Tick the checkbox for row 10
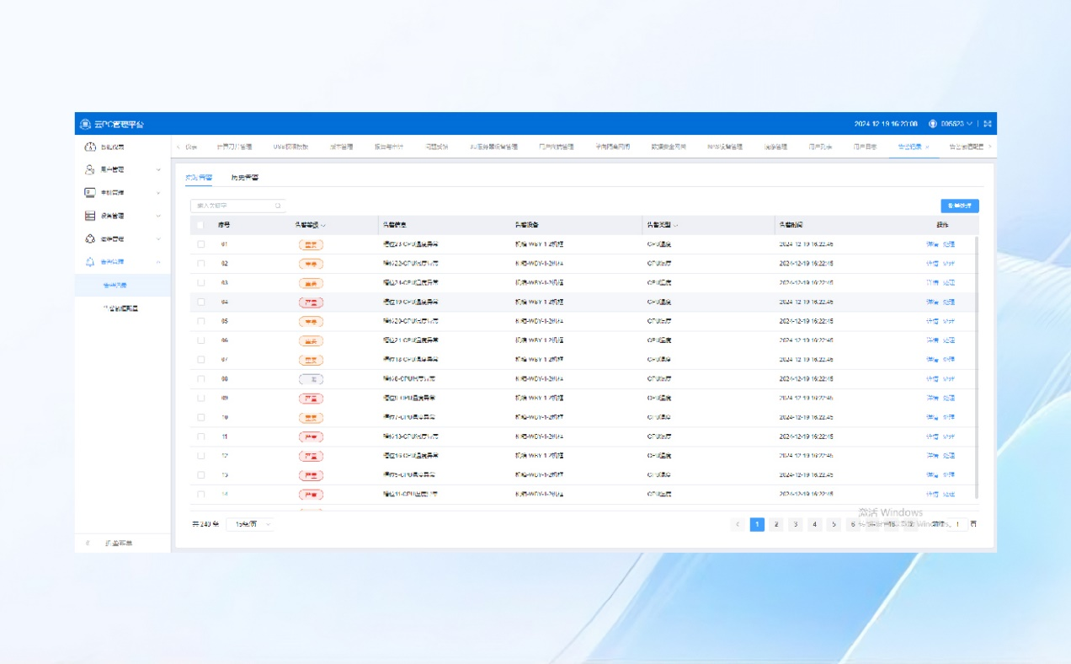The width and height of the screenshot is (1071, 664). [200, 417]
